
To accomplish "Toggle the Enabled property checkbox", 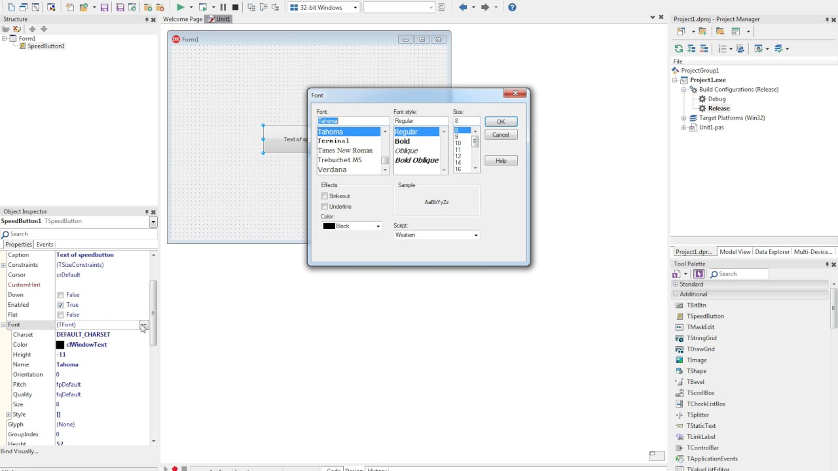I will pyautogui.click(x=61, y=305).
